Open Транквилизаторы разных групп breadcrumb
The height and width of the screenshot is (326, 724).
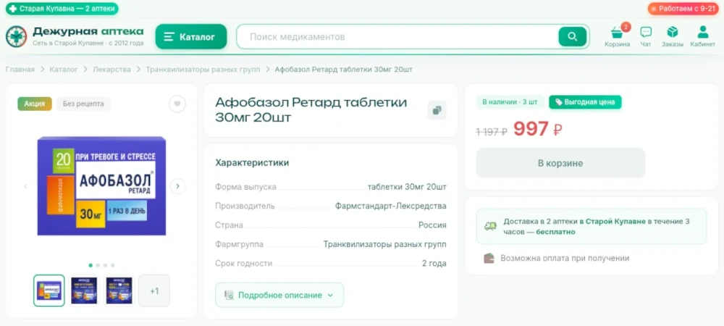(x=203, y=70)
